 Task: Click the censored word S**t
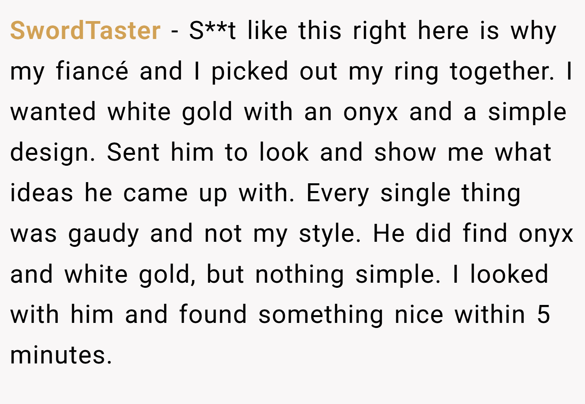[213, 30]
